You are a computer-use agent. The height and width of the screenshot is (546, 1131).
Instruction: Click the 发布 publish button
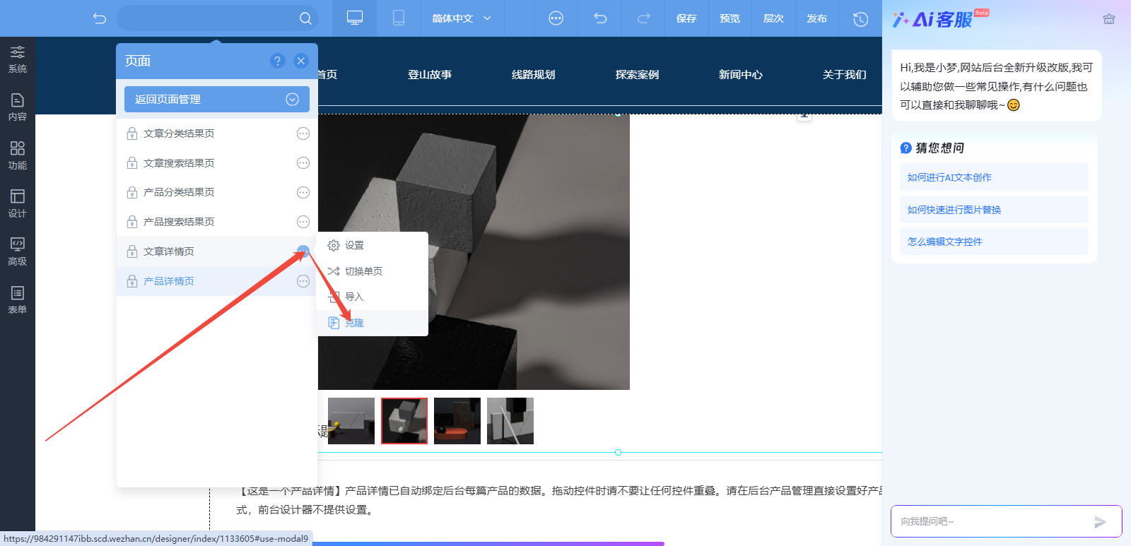(816, 18)
